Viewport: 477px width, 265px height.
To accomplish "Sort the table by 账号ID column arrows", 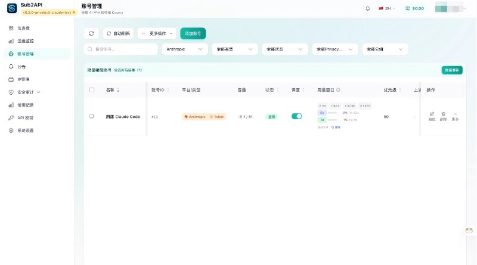I will click(168, 90).
